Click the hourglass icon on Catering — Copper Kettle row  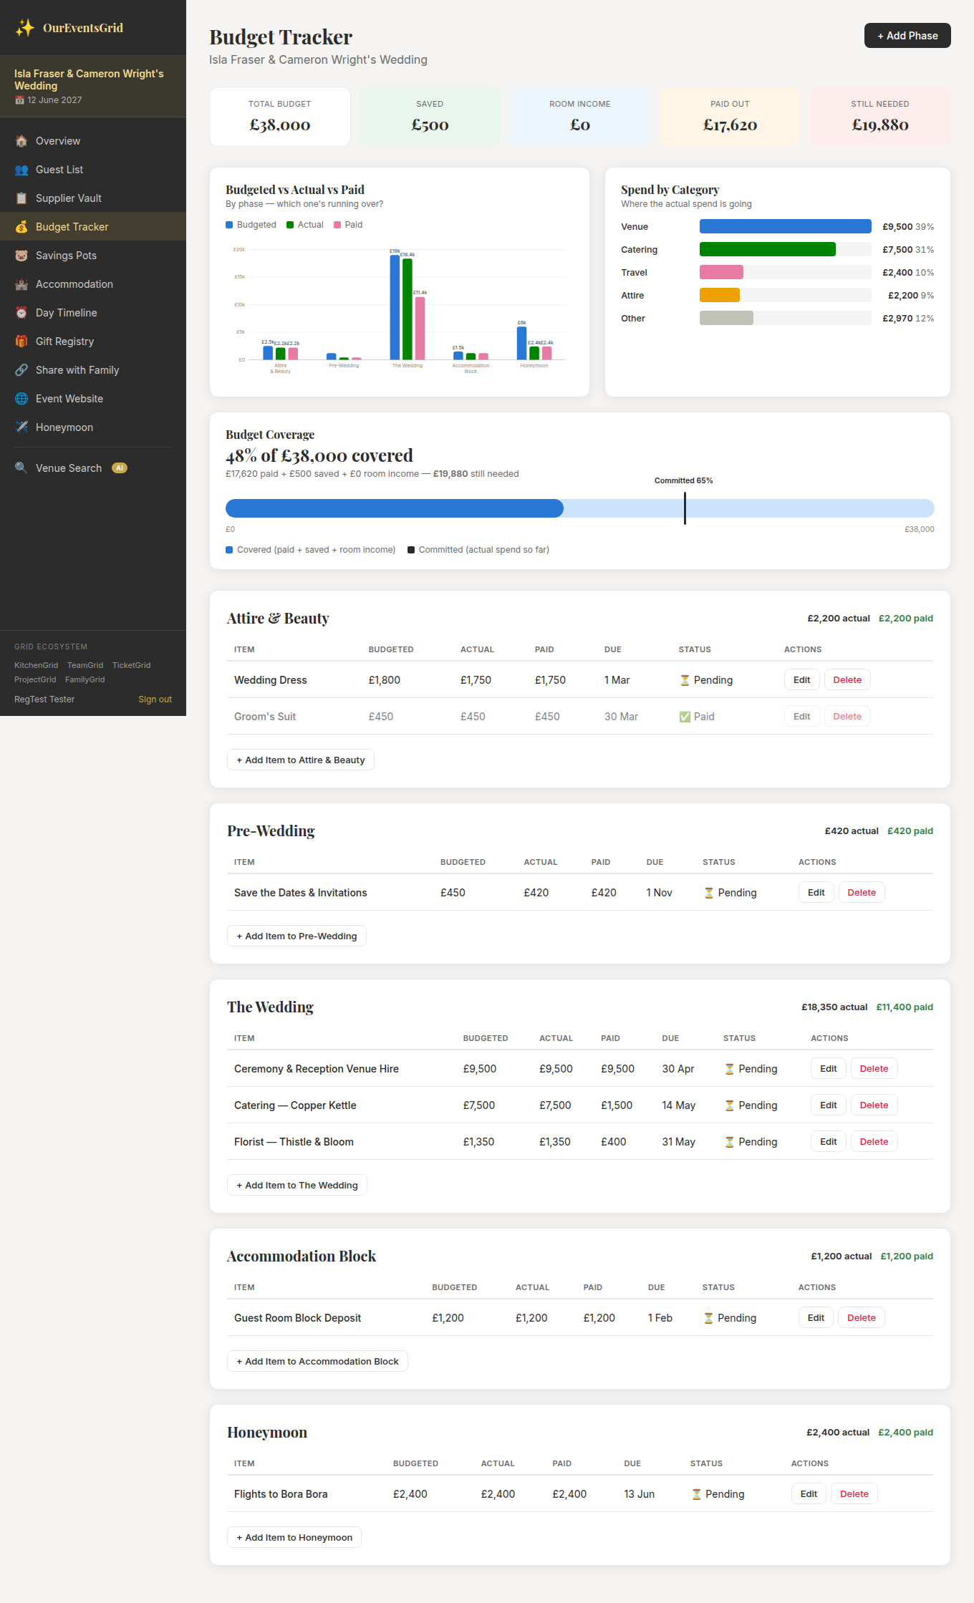[729, 1105]
